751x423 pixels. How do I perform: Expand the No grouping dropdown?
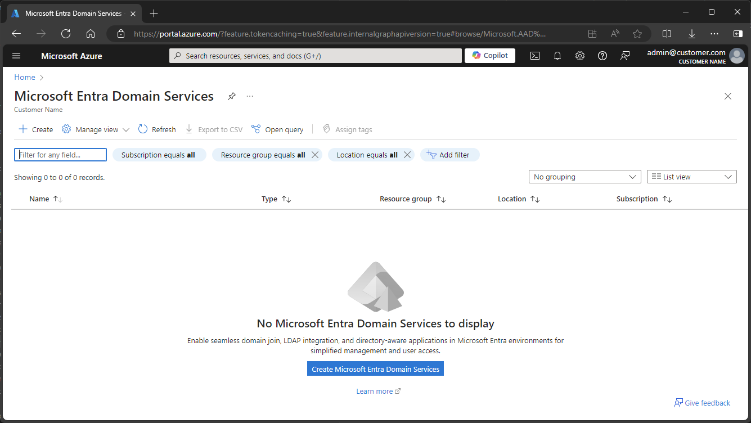click(x=585, y=177)
